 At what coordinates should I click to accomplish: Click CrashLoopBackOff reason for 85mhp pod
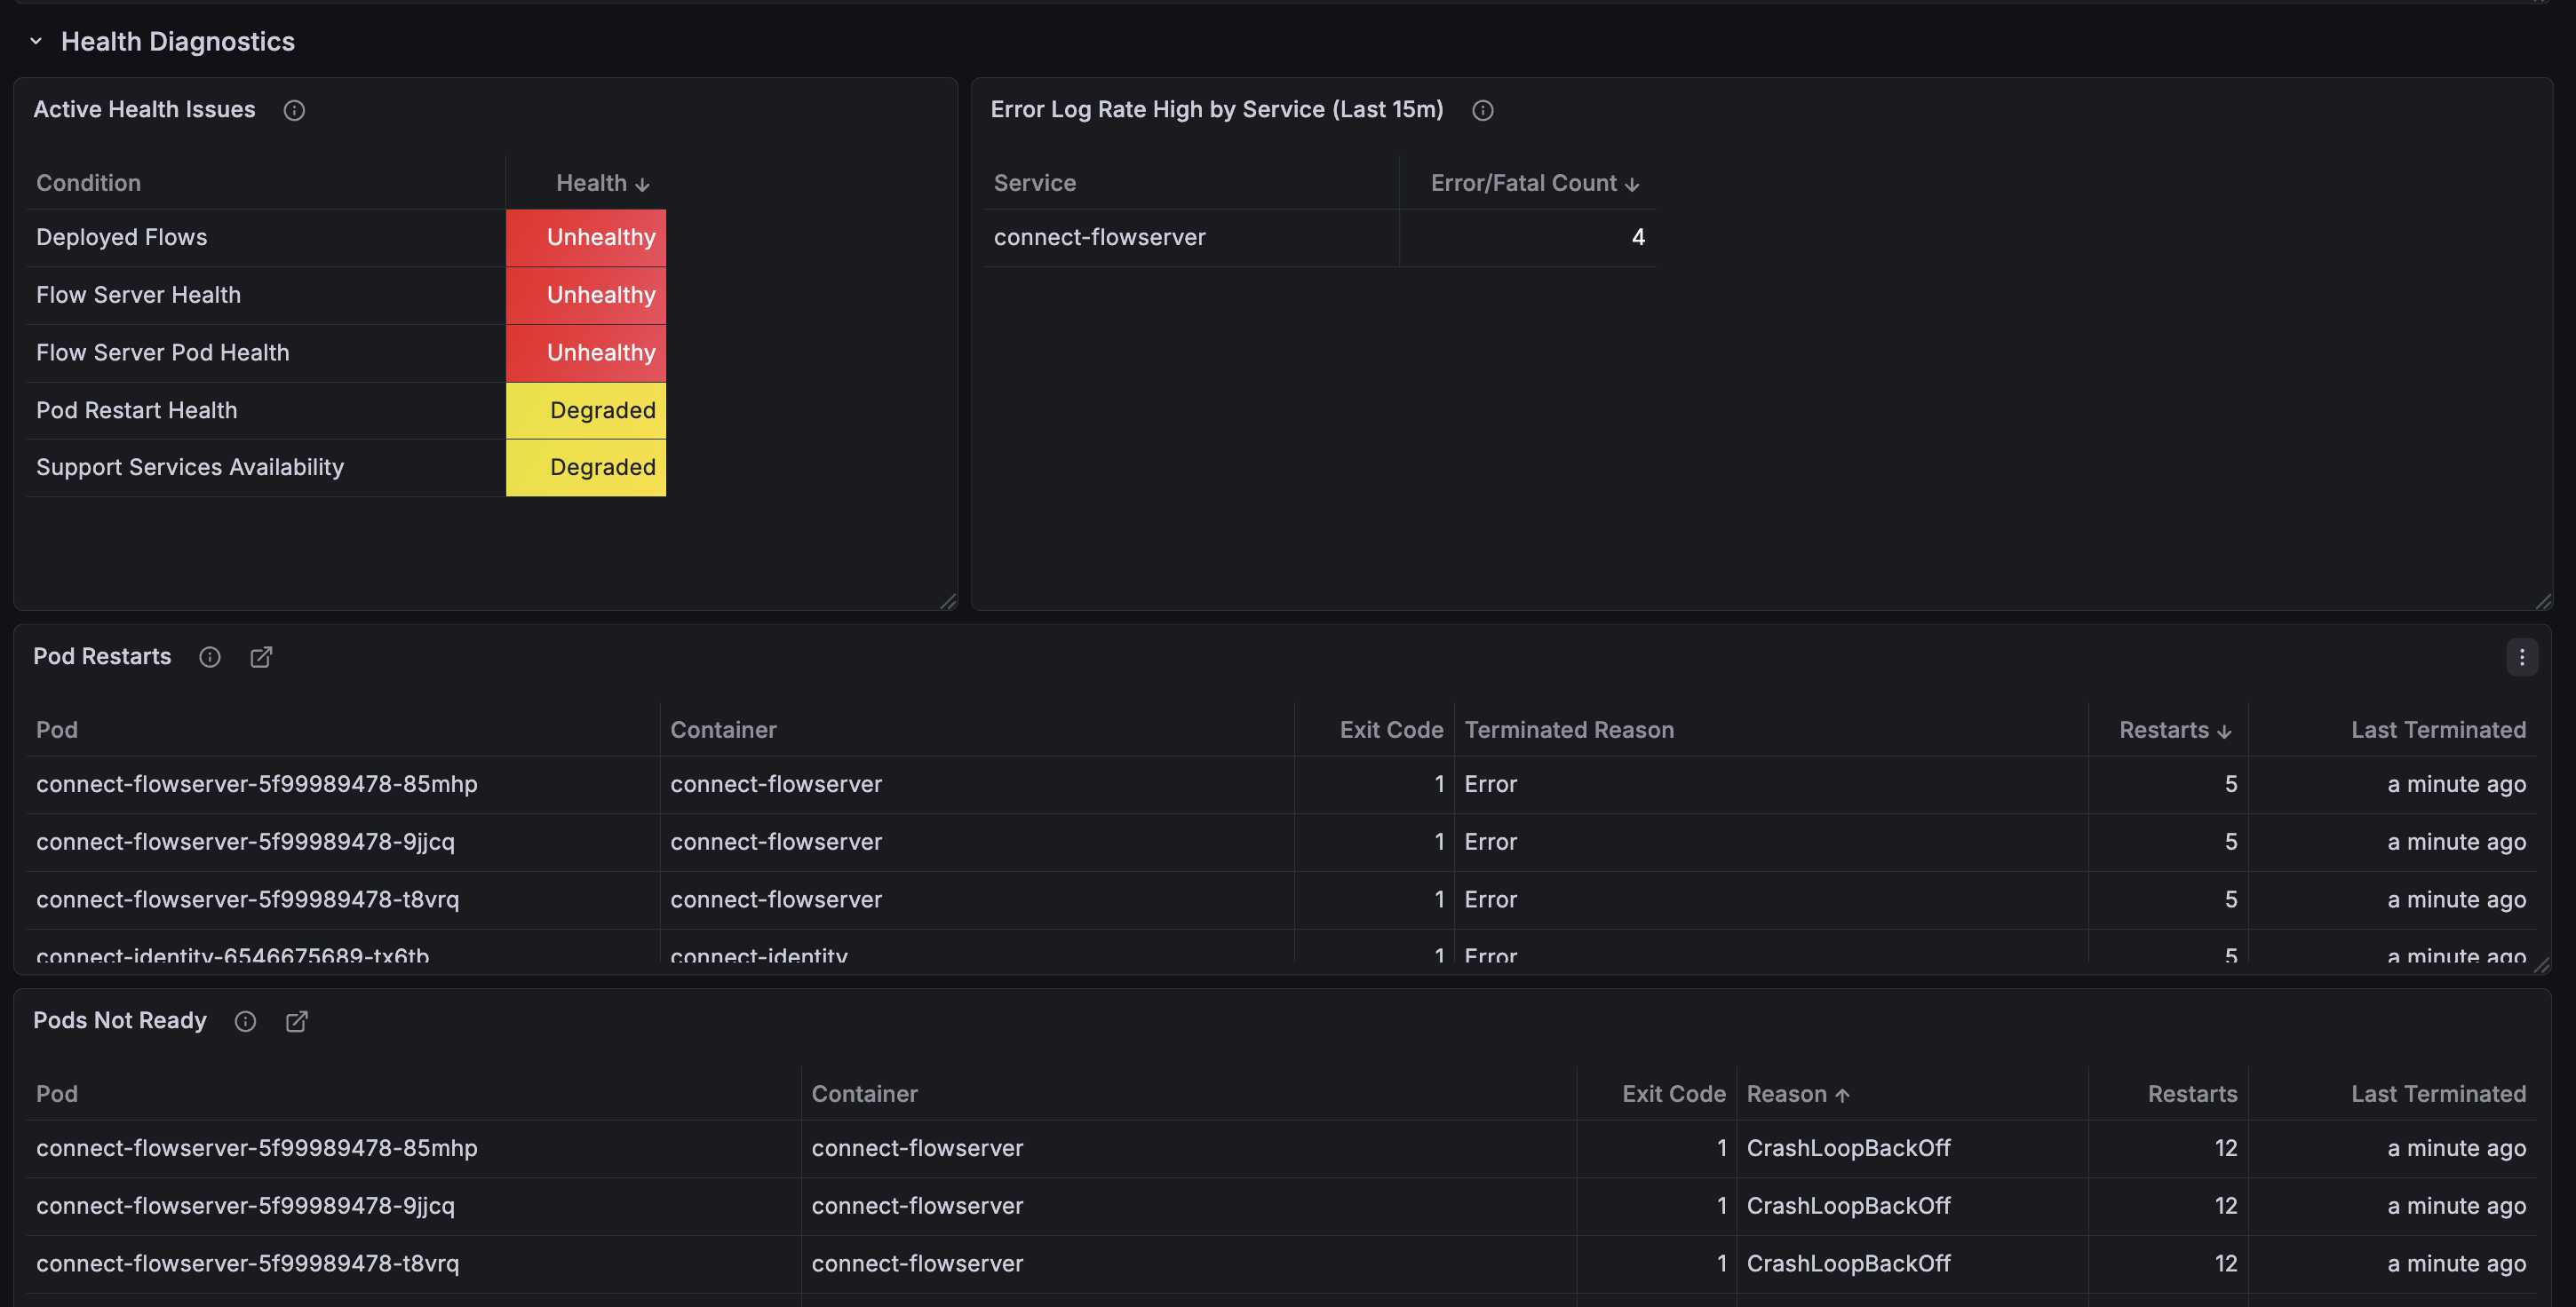pyautogui.click(x=1849, y=1147)
